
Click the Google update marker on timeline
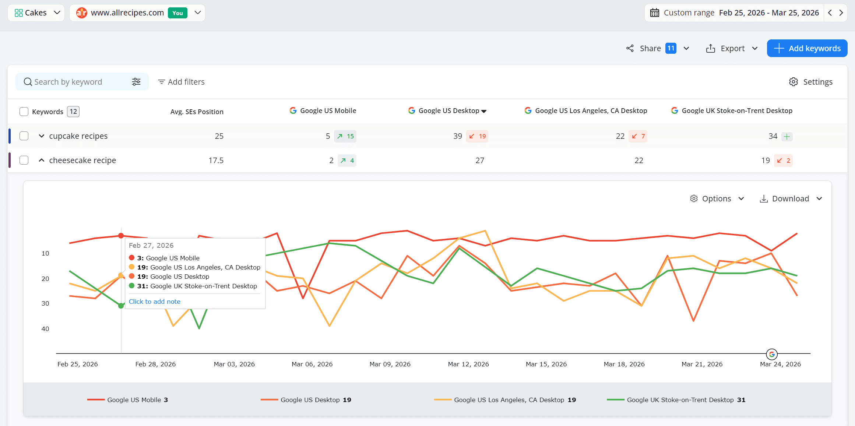(771, 354)
